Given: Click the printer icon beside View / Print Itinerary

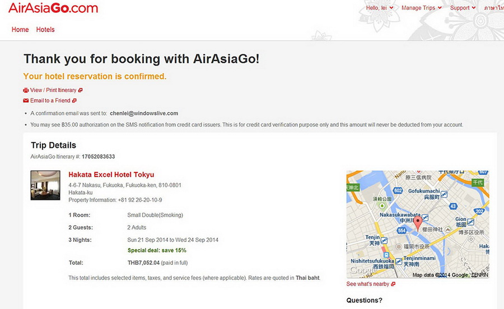Looking at the screenshot, I should pyautogui.click(x=26, y=90).
